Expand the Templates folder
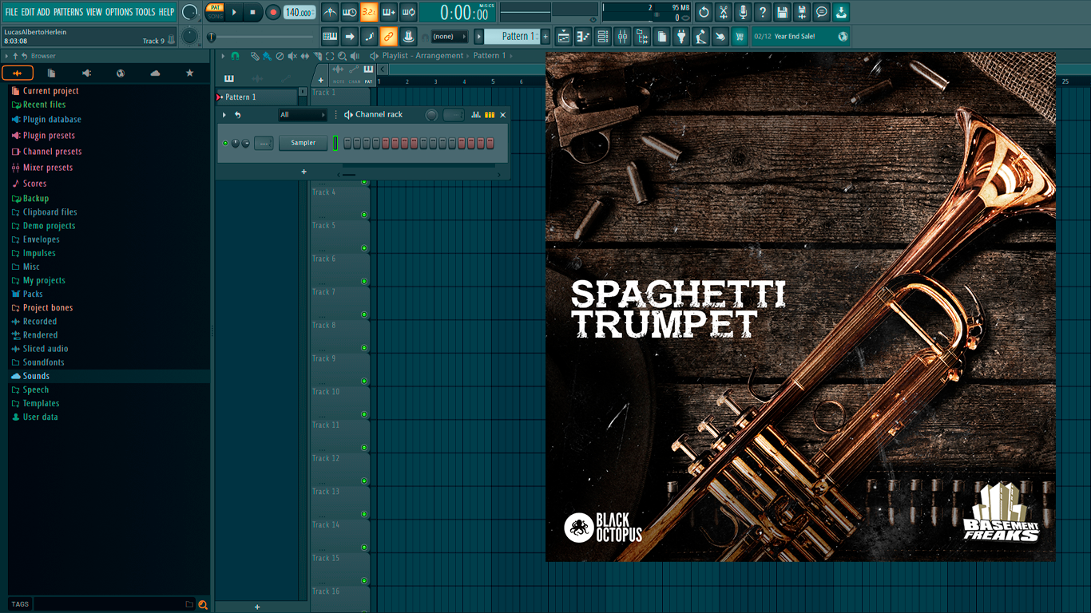This screenshot has width=1091, height=613. click(41, 403)
